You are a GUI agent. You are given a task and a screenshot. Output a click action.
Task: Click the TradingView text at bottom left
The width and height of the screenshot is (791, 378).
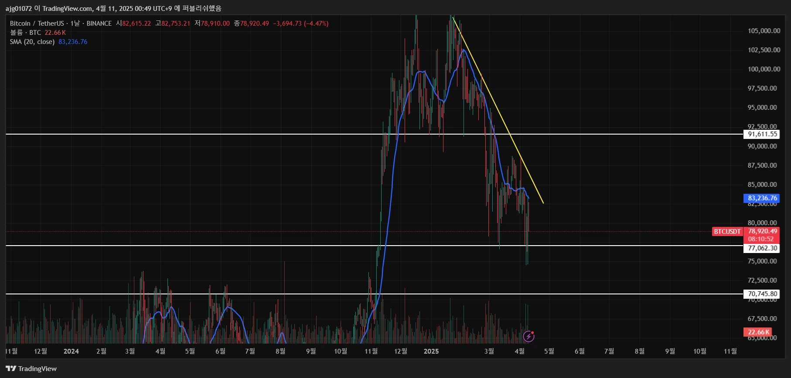[x=38, y=368]
